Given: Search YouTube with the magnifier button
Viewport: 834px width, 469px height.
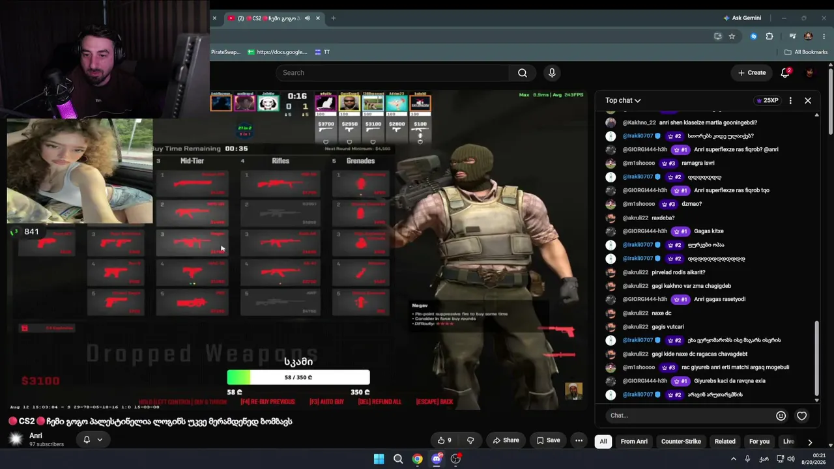Looking at the screenshot, I should (x=523, y=73).
